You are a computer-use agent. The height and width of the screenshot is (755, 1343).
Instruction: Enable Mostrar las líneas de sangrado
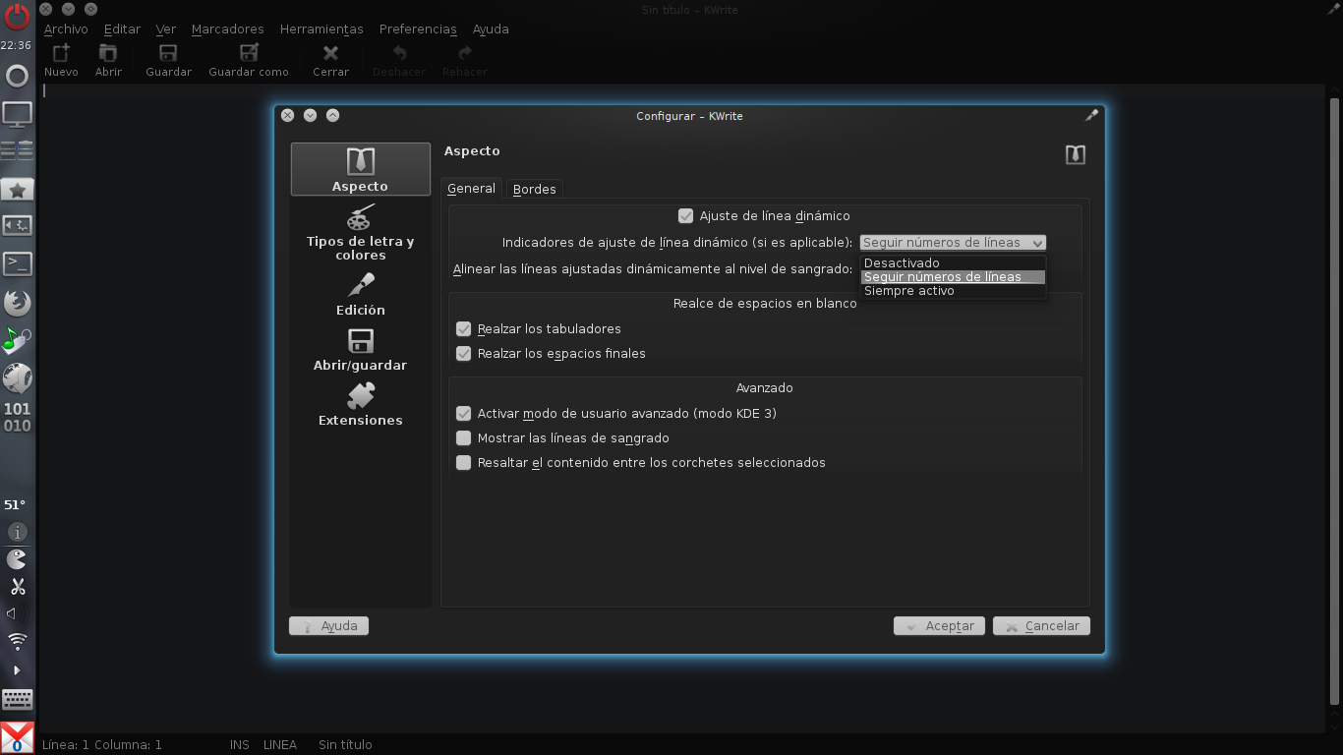pyautogui.click(x=463, y=437)
